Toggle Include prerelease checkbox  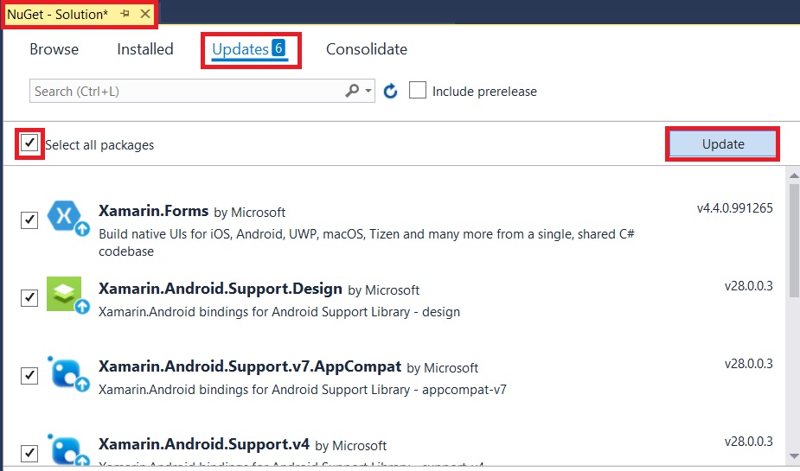(418, 91)
